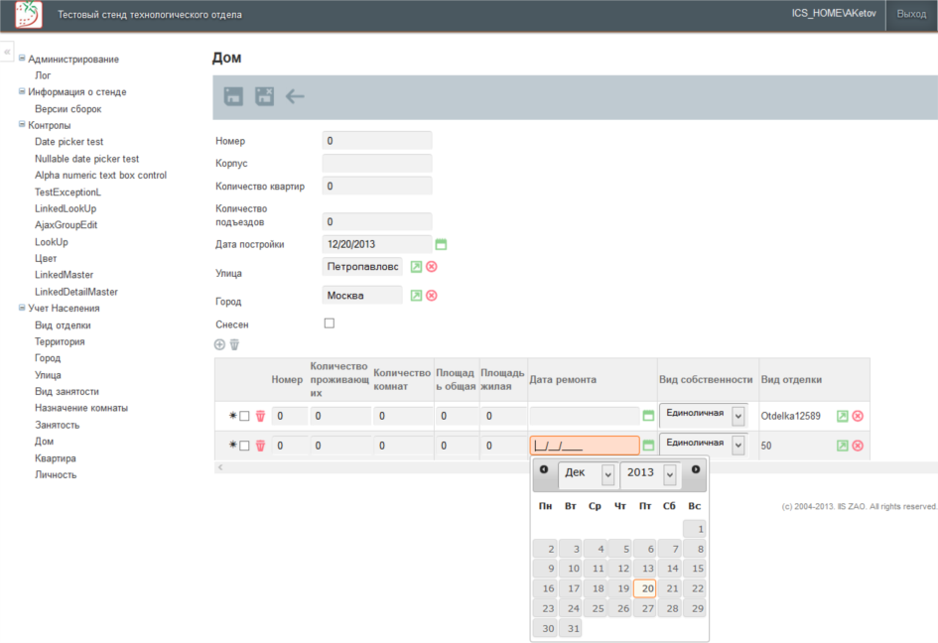
Task: Open Alpha numeric text box control item
Action: (x=100, y=176)
